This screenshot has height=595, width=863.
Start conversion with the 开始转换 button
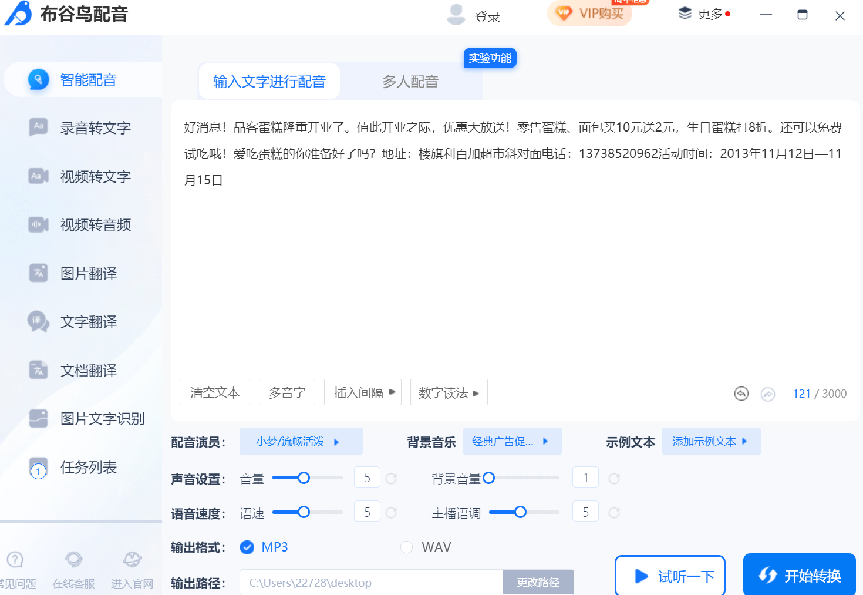(x=799, y=575)
